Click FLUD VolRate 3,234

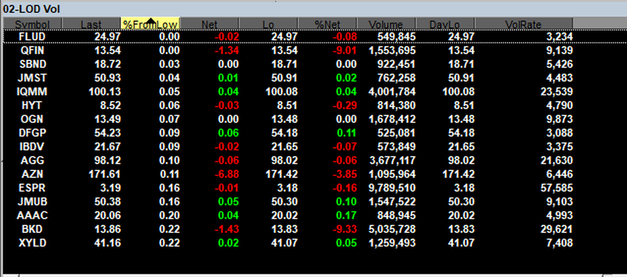tap(561, 36)
